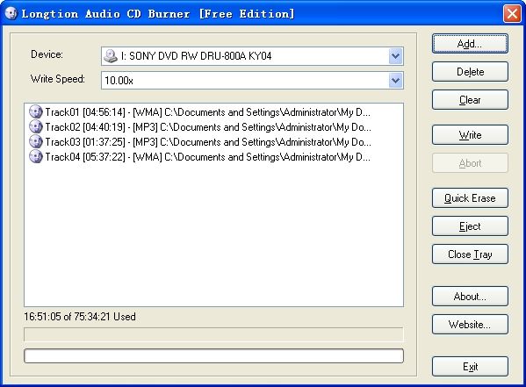Select Track01 WMA entry in list
The width and height of the screenshot is (526, 387).
(207, 112)
